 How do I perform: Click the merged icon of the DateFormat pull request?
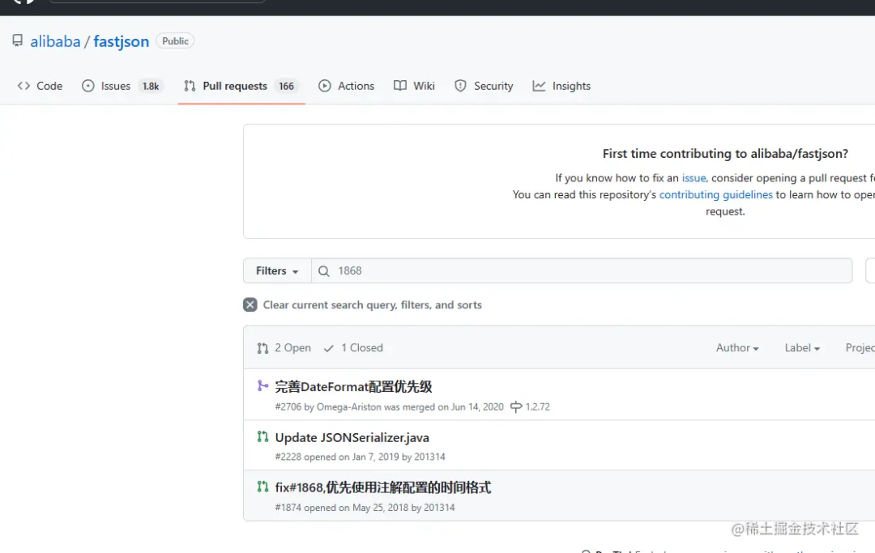262,385
